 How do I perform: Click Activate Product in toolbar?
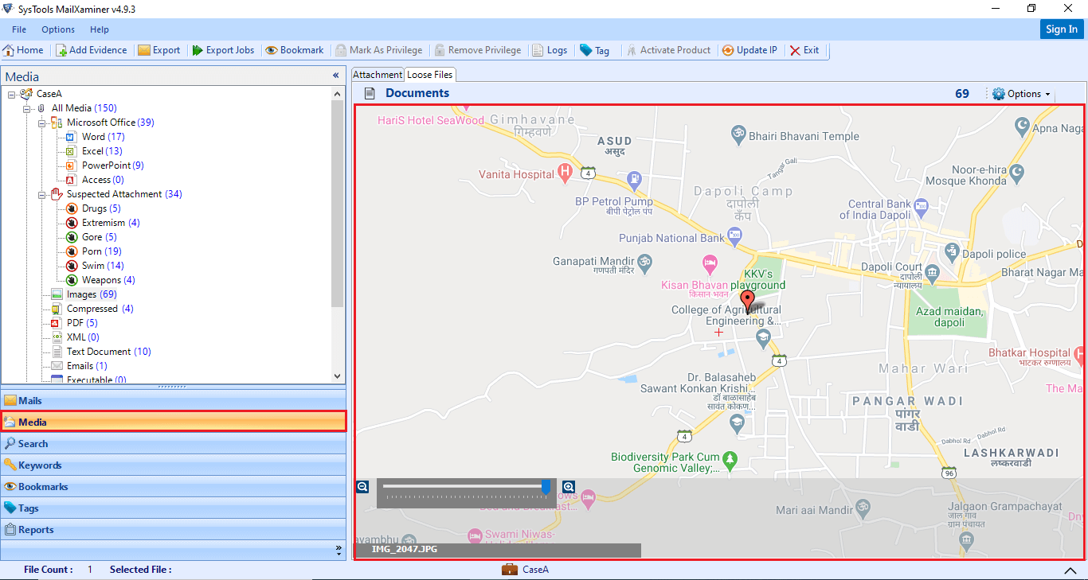click(669, 50)
